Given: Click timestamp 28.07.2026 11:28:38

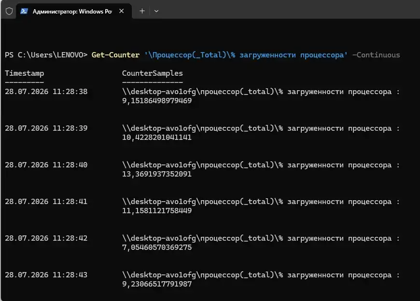Looking at the screenshot, I should coord(46,92).
